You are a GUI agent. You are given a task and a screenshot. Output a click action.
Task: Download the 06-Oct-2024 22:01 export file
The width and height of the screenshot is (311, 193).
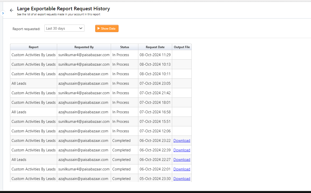tap(182, 169)
